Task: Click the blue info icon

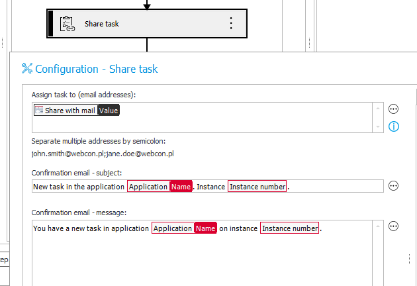Action: coord(393,126)
